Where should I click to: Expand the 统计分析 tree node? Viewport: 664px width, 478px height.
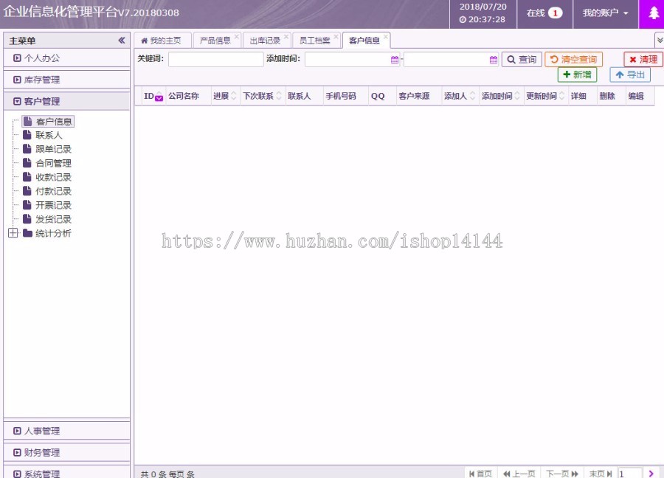(13, 233)
